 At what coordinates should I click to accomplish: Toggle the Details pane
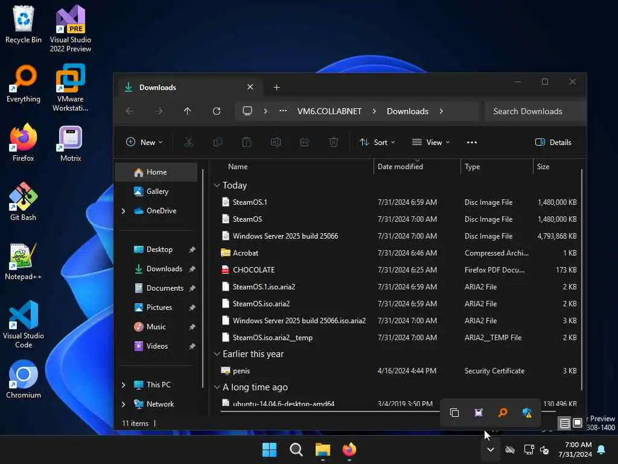553,143
